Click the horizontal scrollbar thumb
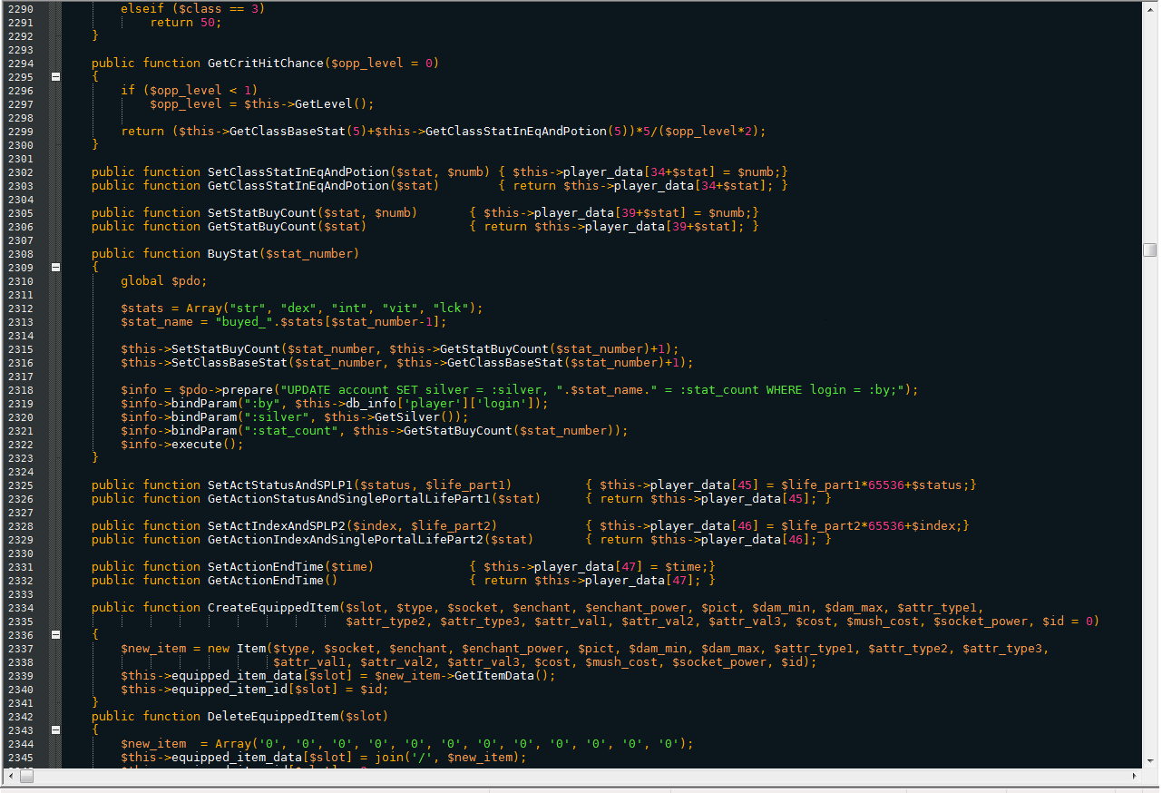The image size is (1162, 793). (x=26, y=777)
